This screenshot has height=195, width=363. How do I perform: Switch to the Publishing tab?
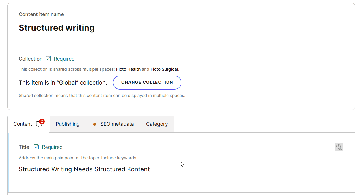68,124
